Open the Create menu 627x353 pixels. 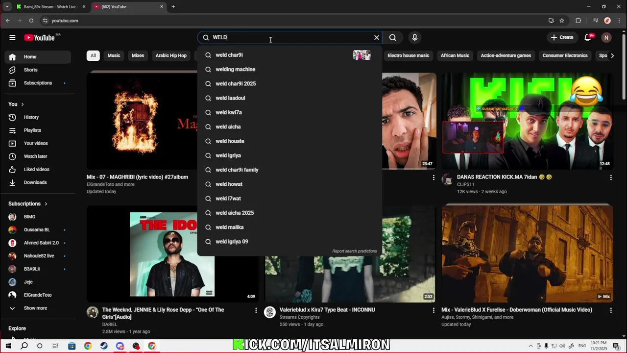point(562,38)
